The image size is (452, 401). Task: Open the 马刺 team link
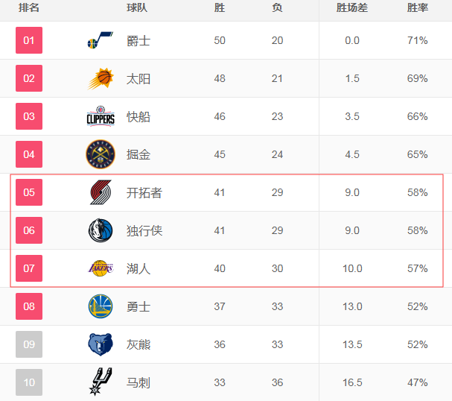[x=139, y=383]
